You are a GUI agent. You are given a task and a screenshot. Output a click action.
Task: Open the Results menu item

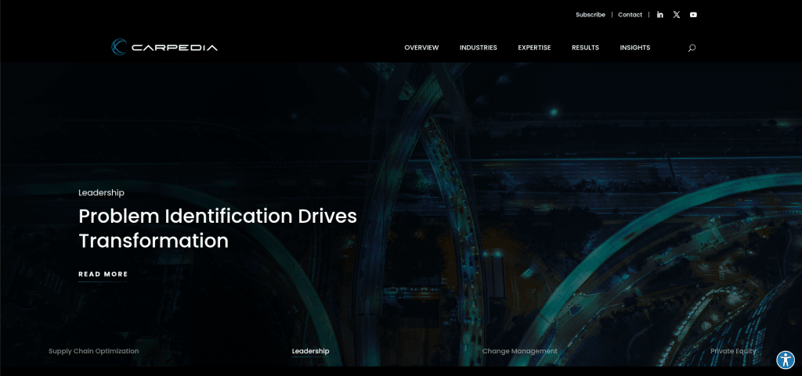[585, 48]
